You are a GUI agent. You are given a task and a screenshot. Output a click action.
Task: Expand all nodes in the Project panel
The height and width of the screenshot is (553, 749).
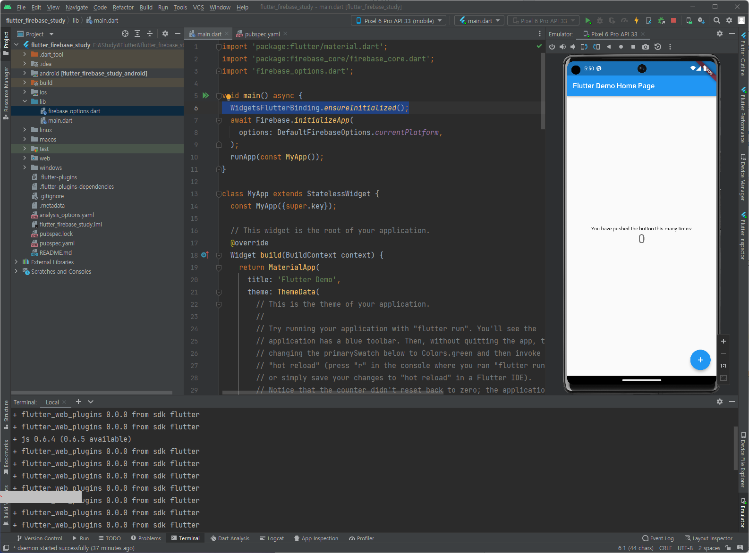tap(137, 34)
